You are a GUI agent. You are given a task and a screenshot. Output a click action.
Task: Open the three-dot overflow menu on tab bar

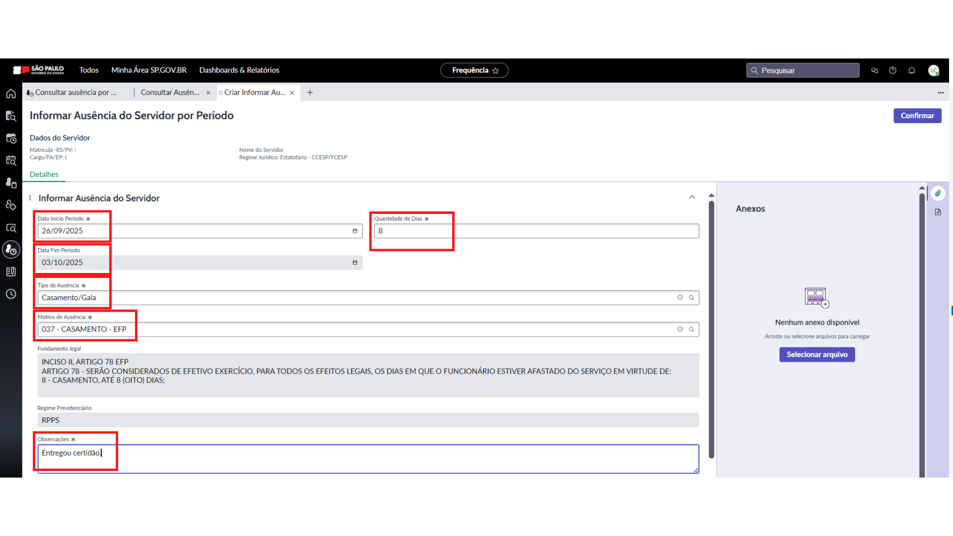[x=941, y=93]
